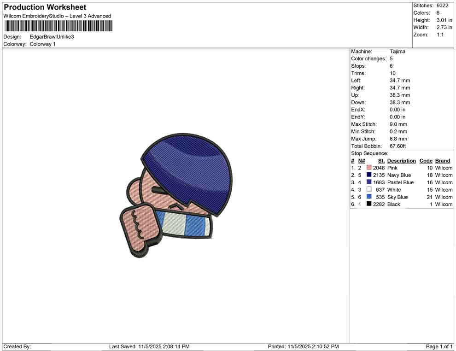
Task: Click the stitch count 2048 for Pink
Action: click(379, 168)
